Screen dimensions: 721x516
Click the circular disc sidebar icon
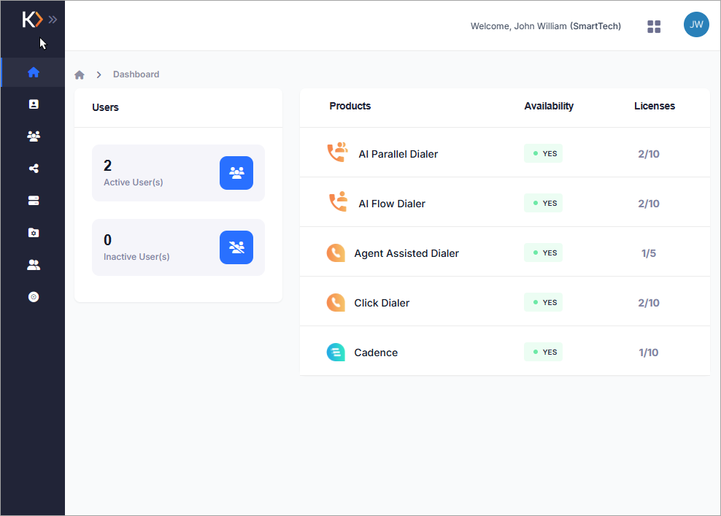[33, 297]
